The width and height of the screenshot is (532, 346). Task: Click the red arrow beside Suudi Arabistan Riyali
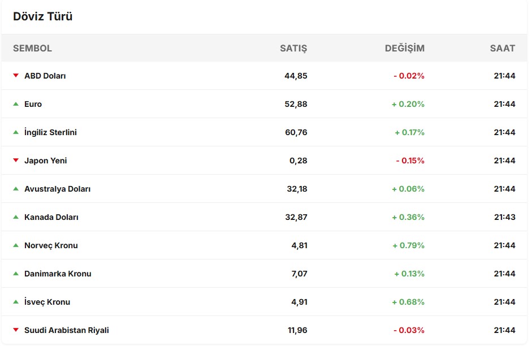(16, 330)
